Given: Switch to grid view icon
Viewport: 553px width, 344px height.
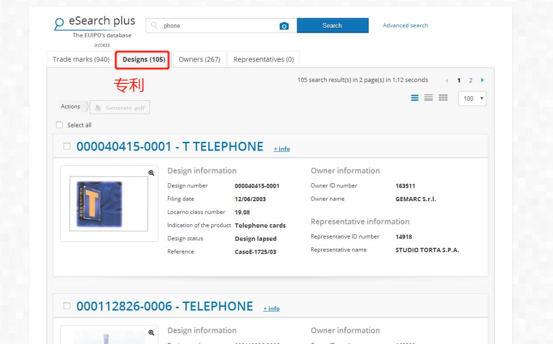Looking at the screenshot, I should pos(443,98).
